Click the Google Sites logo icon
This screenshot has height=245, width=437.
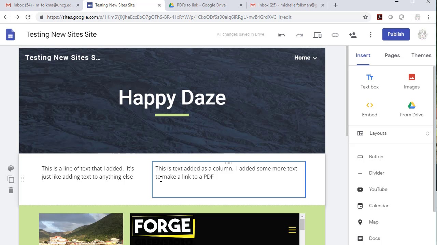click(11, 34)
